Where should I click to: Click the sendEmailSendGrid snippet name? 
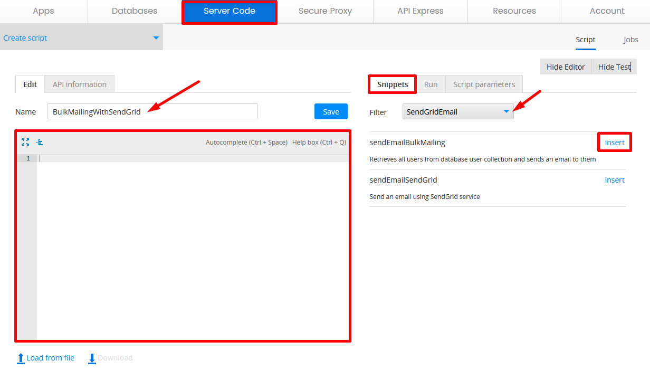pos(403,180)
